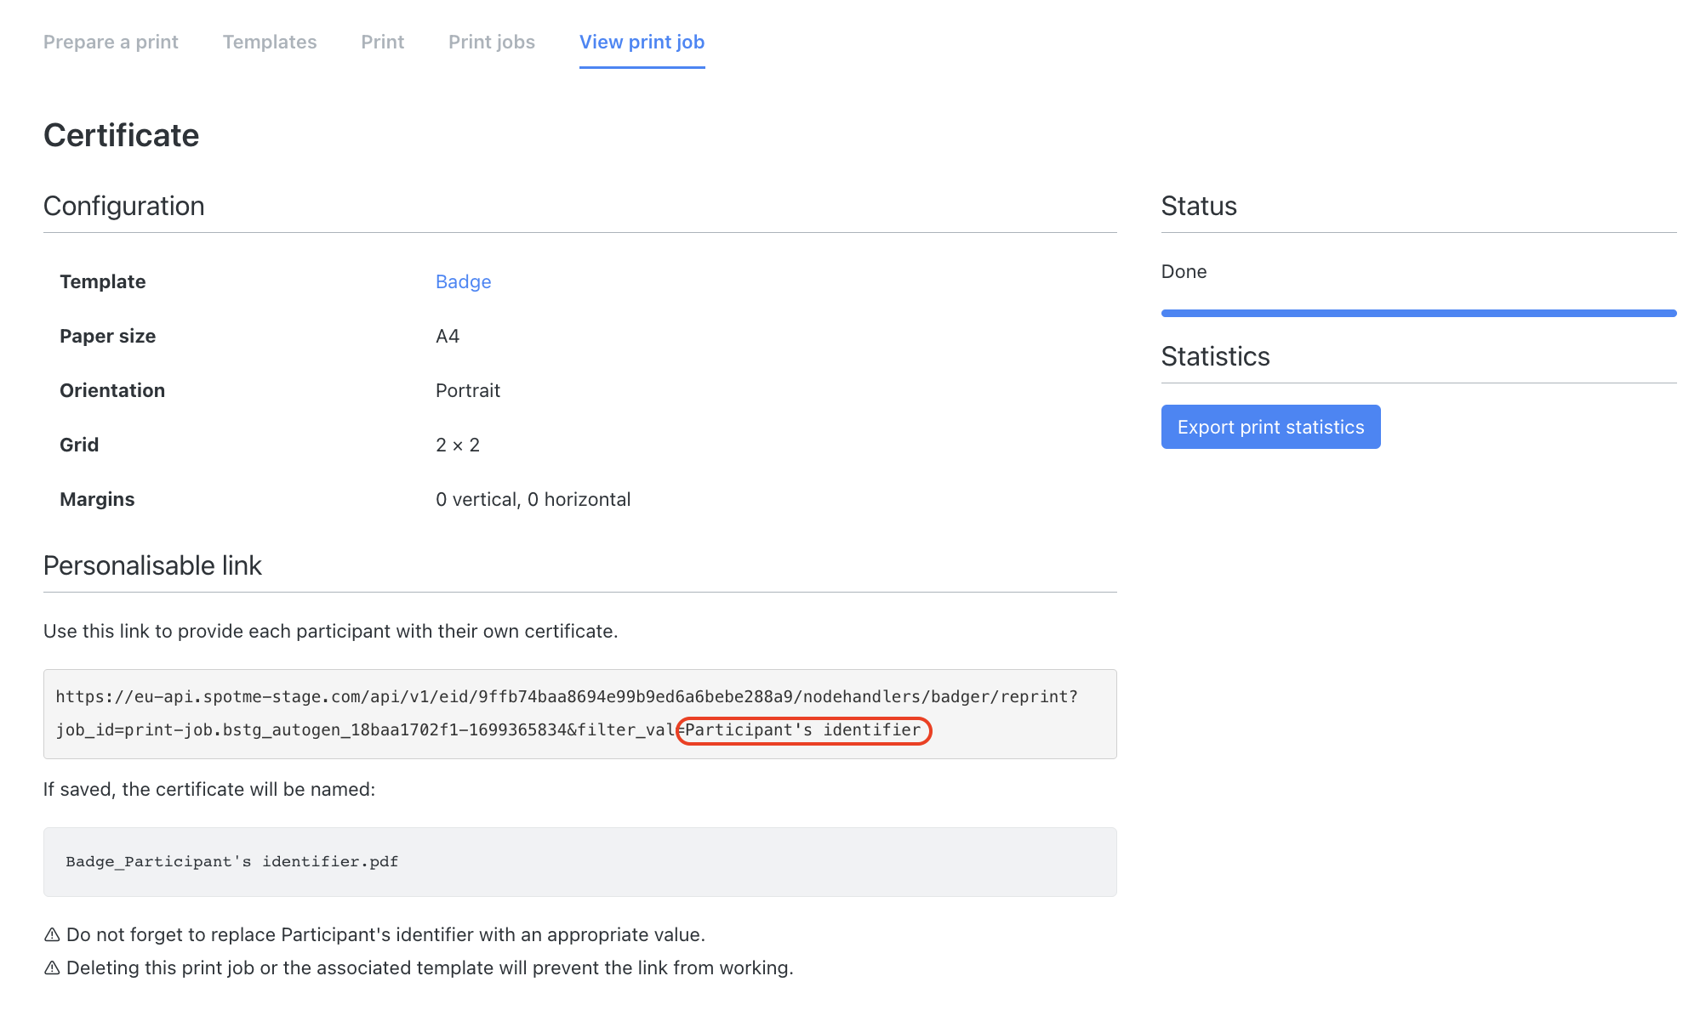
Task: Click the Certificate page title
Action: (121, 135)
